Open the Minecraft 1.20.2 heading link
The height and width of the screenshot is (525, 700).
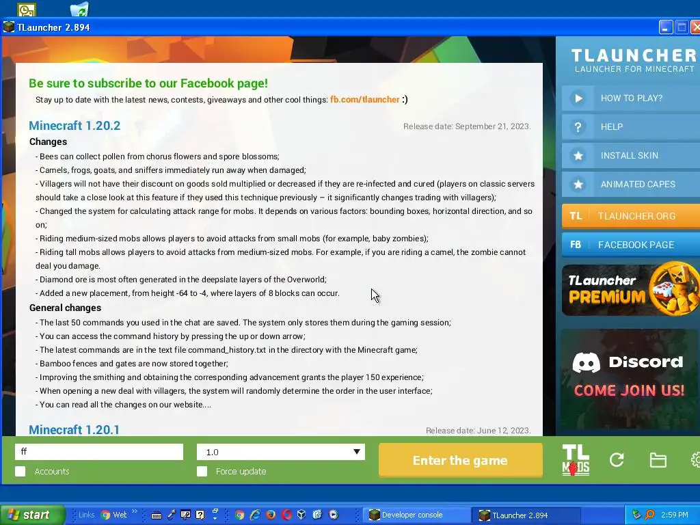(75, 126)
